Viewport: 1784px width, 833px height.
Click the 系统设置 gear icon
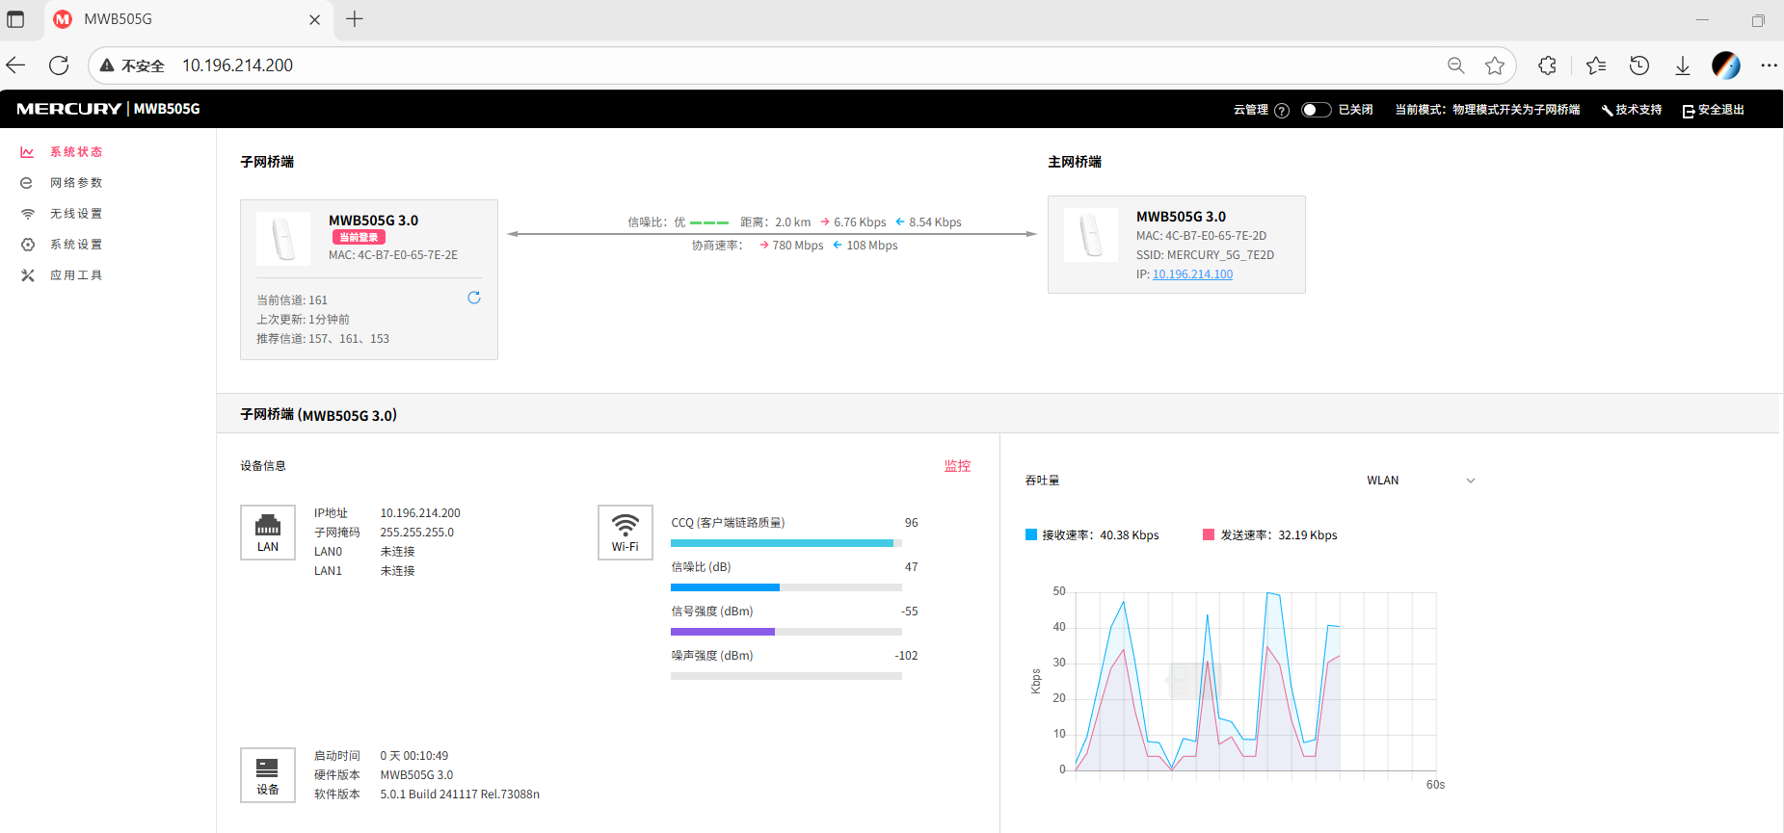tap(27, 245)
